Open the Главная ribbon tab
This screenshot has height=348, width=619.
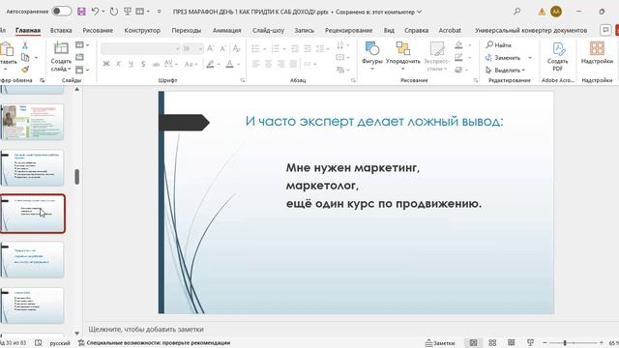tap(28, 30)
